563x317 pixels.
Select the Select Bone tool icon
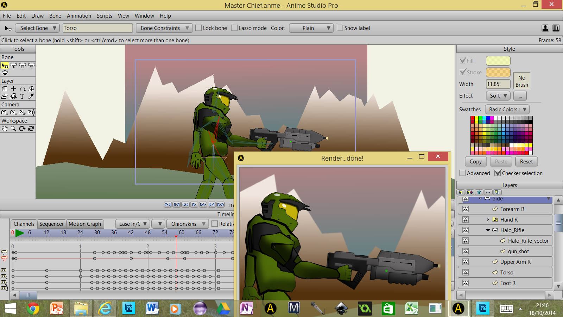[5, 66]
